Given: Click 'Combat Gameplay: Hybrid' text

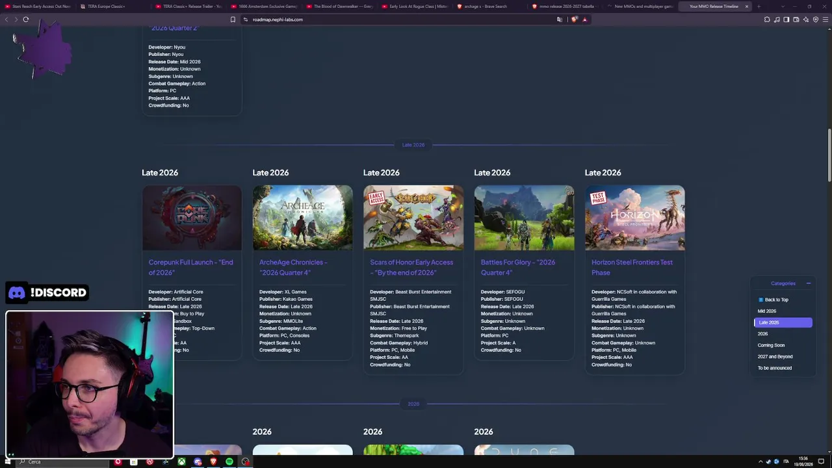Looking at the screenshot, I should [399, 343].
